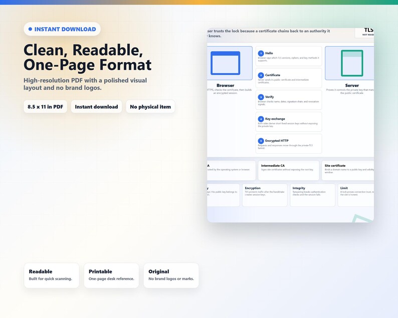Click the "8.5 x 11 in PDF" chip
The width and height of the screenshot is (398, 318).
[x=46, y=107]
